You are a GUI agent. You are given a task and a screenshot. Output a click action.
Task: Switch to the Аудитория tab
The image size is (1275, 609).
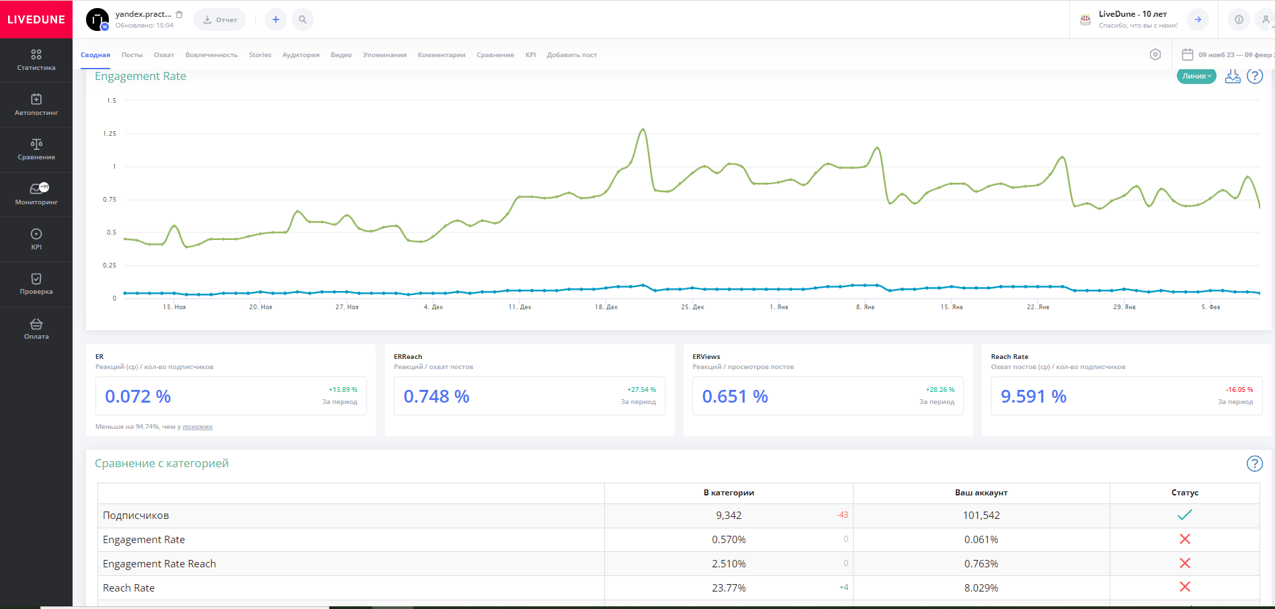pyautogui.click(x=301, y=55)
